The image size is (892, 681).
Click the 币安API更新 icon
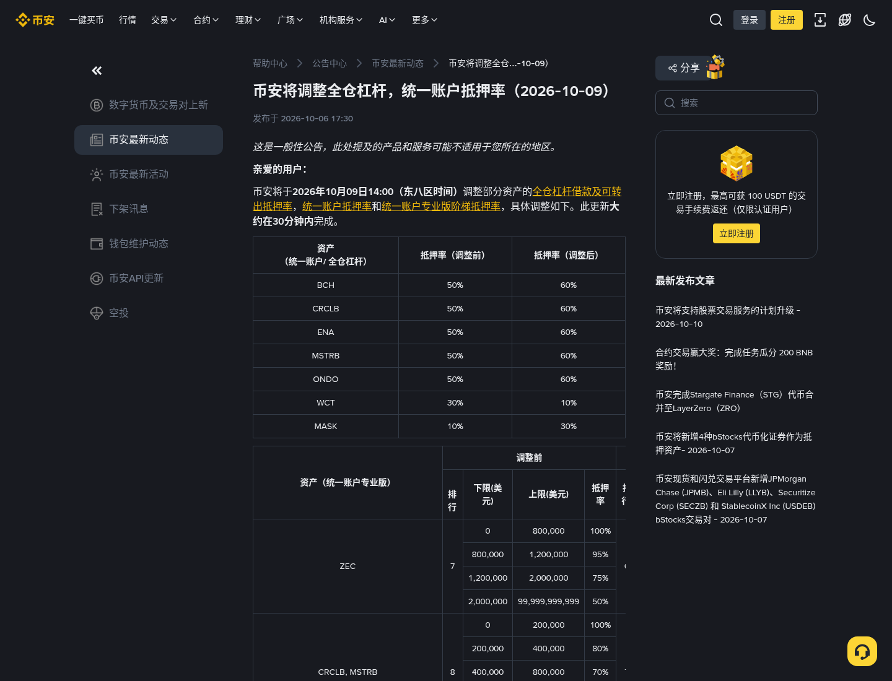(96, 279)
